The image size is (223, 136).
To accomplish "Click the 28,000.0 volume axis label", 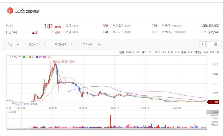I will tap(214, 115).
